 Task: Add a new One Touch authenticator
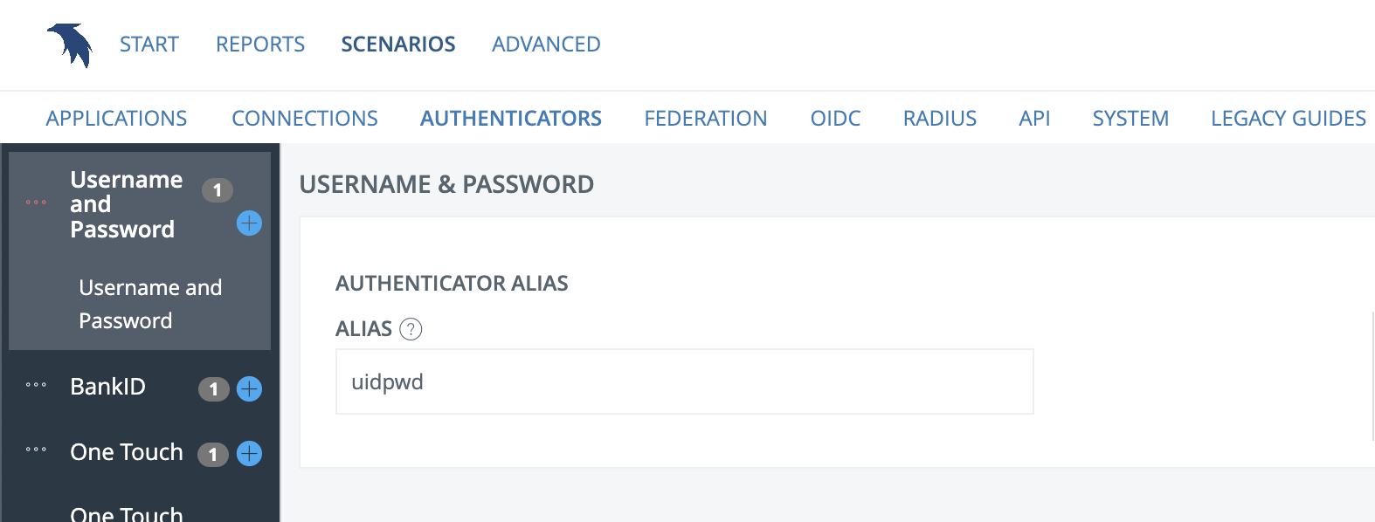[x=249, y=453]
